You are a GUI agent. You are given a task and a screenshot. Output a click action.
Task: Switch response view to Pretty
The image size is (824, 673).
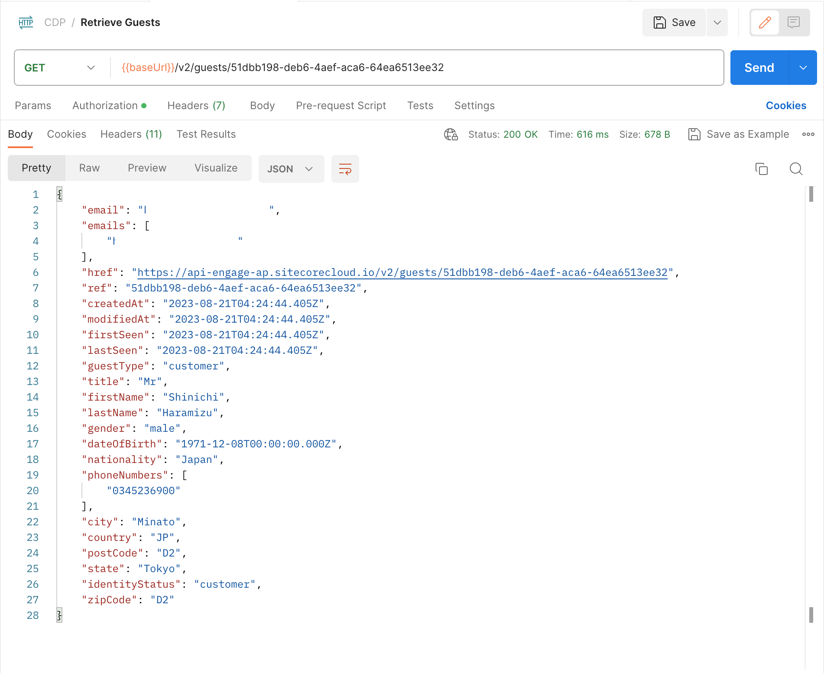coord(36,168)
